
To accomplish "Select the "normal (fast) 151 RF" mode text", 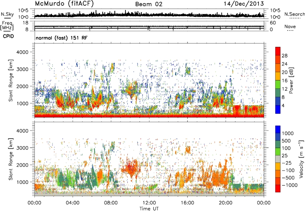I will coord(61,38).
